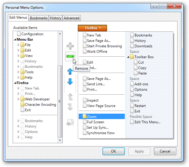This screenshot has height=167, width=189.
Task: Click the Edit folder icon in Available Items
Action: (x=23, y=50)
